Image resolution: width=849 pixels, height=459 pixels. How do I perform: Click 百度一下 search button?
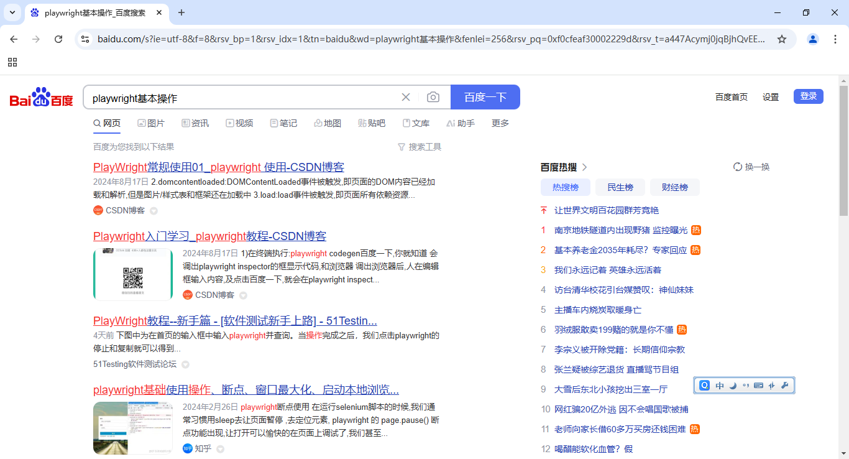point(485,97)
